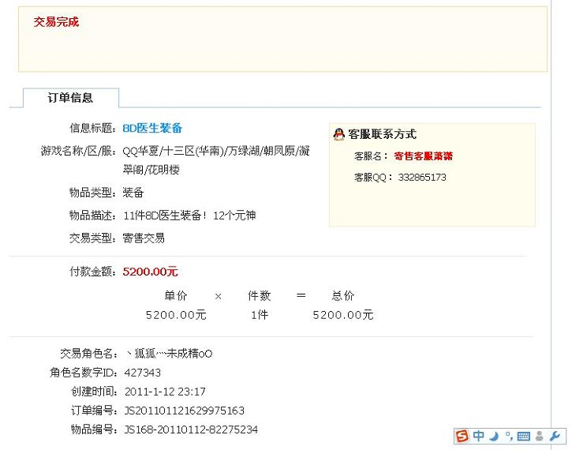Click the IME user account icon
This screenshot has width=572, height=450.
[x=539, y=436]
